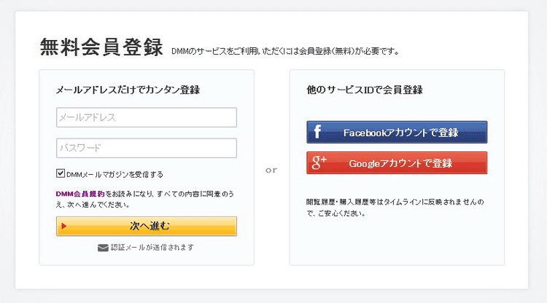Click the red arrow icon on 次へ進む
The height and width of the screenshot is (303, 547).
point(64,227)
